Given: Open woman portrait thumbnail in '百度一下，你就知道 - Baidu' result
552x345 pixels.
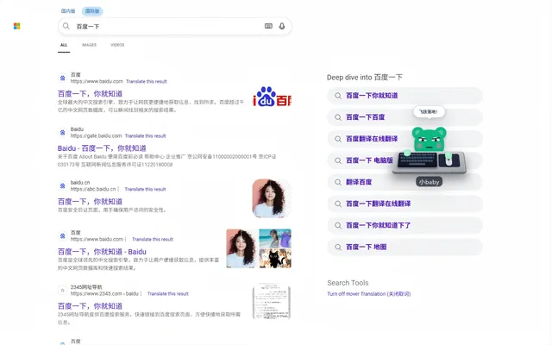Looking at the screenshot, I should [x=241, y=248].
